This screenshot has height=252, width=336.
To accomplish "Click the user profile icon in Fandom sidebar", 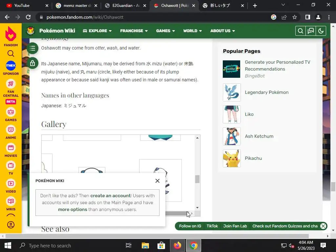I will coord(11,225).
